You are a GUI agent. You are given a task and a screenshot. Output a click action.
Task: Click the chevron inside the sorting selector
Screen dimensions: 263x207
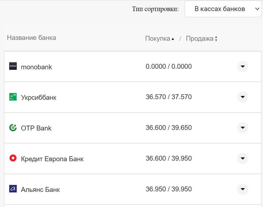point(257,9)
